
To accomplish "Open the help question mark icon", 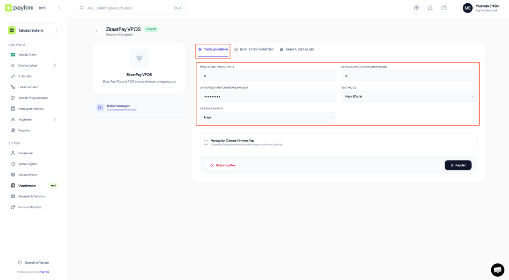I will (x=444, y=8).
